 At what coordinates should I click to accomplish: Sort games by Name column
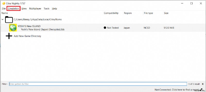(5, 13)
